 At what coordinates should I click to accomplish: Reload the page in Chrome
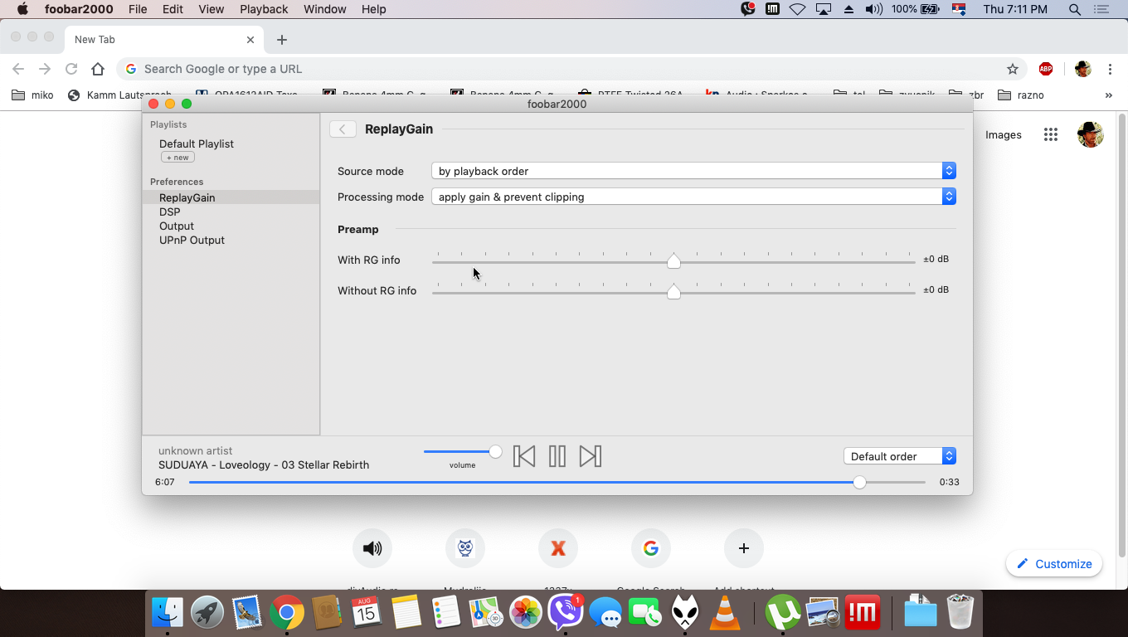coord(71,69)
